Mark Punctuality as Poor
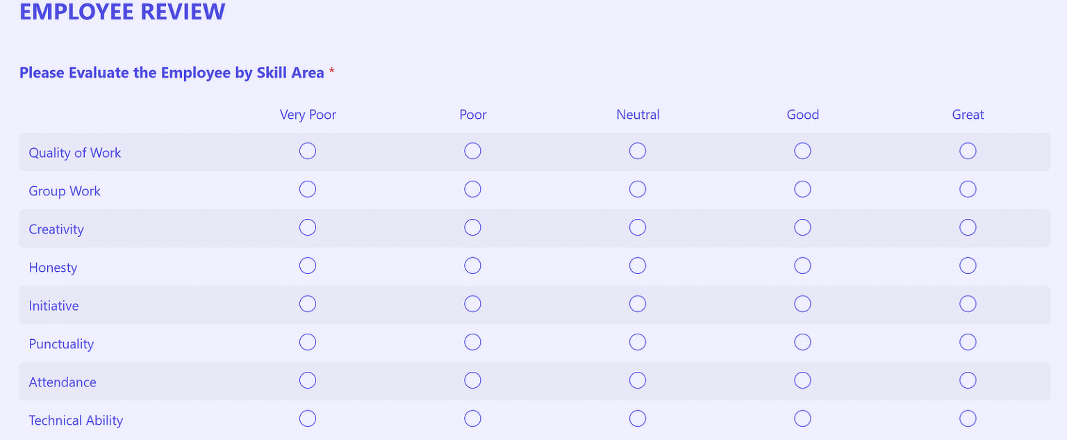Image resolution: width=1067 pixels, height=440 pixels. tap(473, 342)
